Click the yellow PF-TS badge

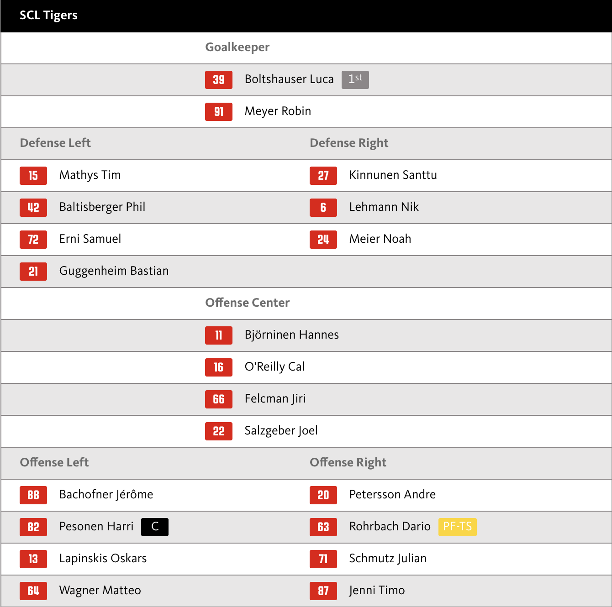[x=457, y=527]
